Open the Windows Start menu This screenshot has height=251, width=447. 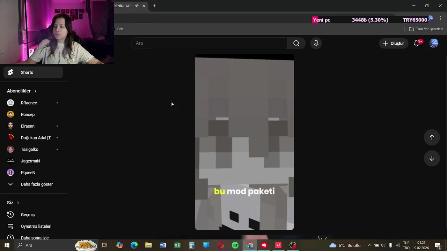tap(7, 245)
